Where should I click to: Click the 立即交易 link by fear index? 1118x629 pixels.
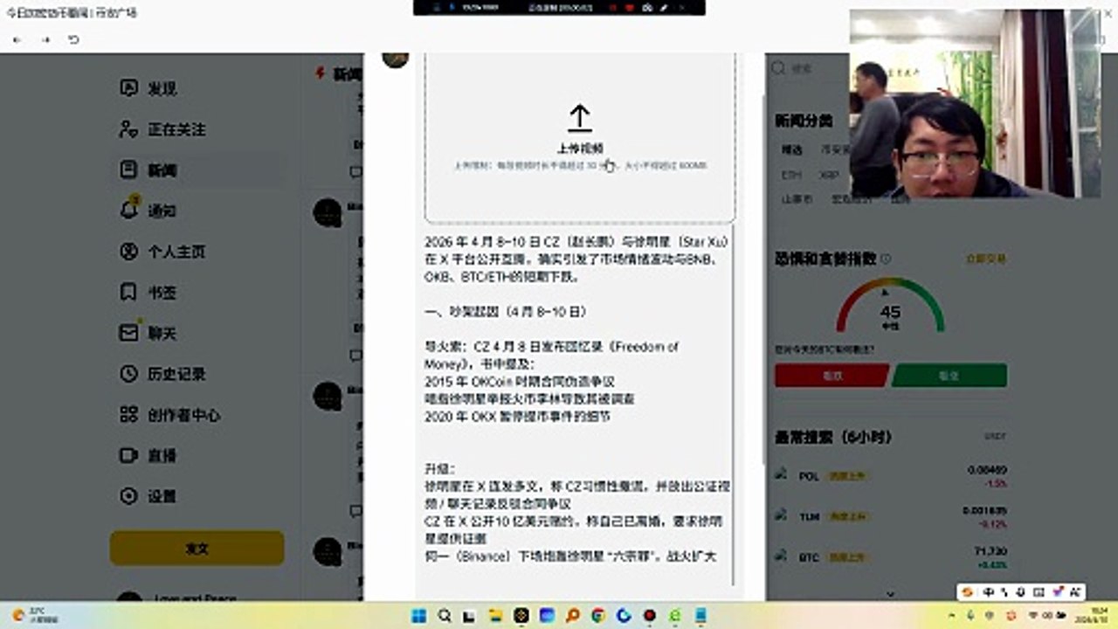point(986,259)
